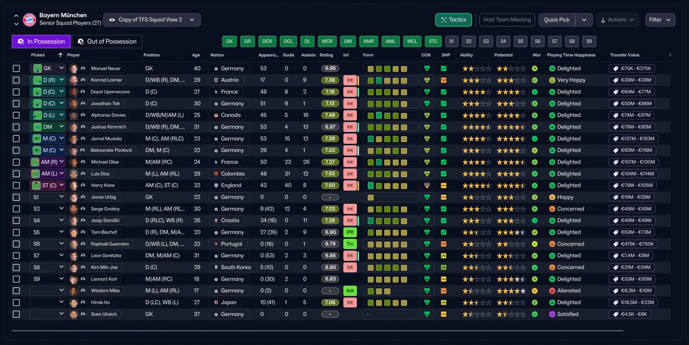The width and height of the screenshot is (689, 345).
Task: Expand the Filter dropdown
Action: coord(660,20)
